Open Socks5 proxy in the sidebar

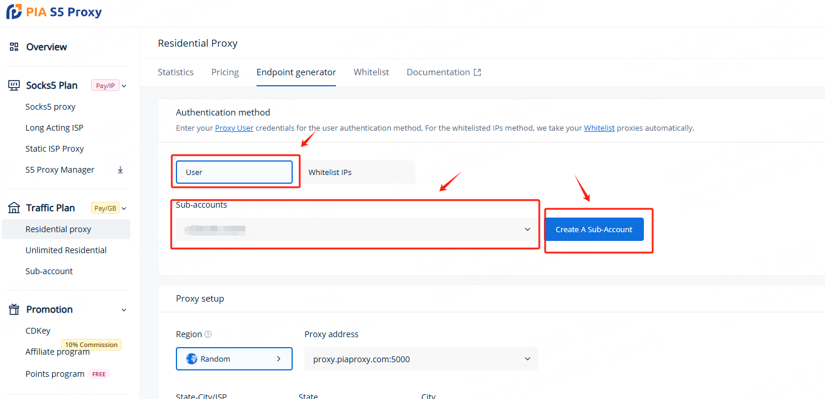(x=50, y=107)
